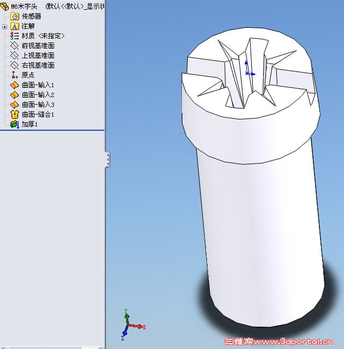
Task: Click the 注解 annotations icon
Action: (x=15, y=26)
